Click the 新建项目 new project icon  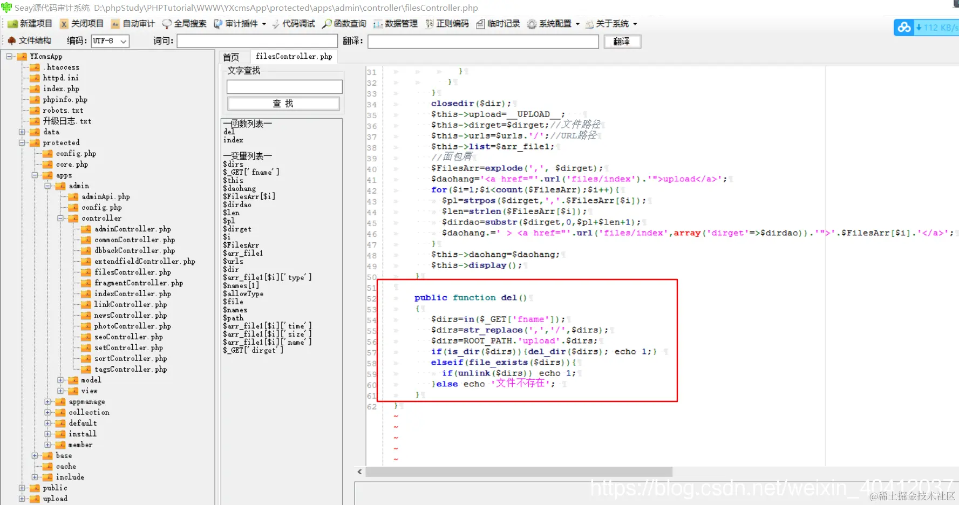(12, 24)
